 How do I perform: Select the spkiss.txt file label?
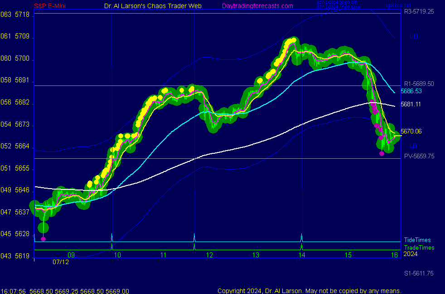398,5
